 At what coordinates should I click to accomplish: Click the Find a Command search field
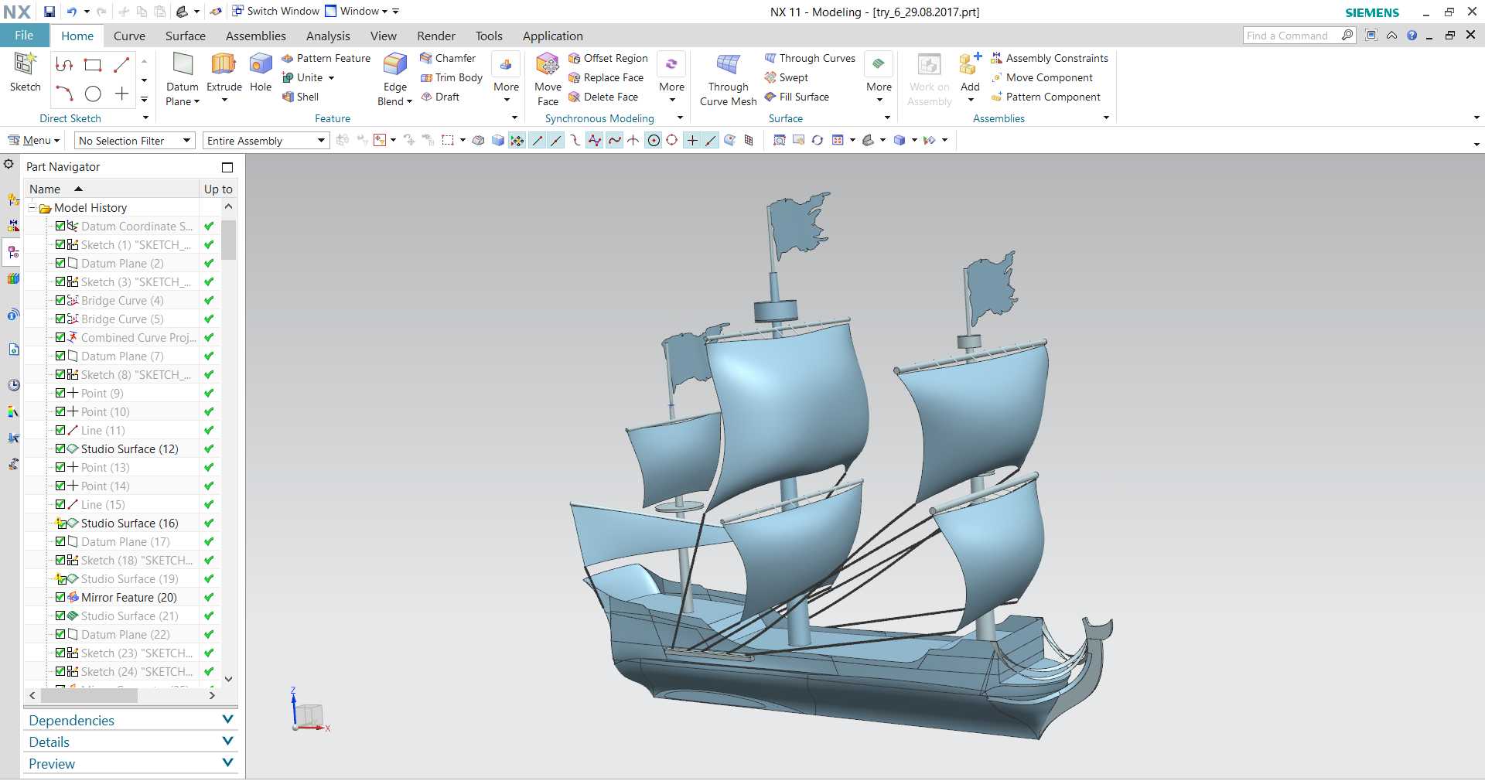(x=1292, y=36)
